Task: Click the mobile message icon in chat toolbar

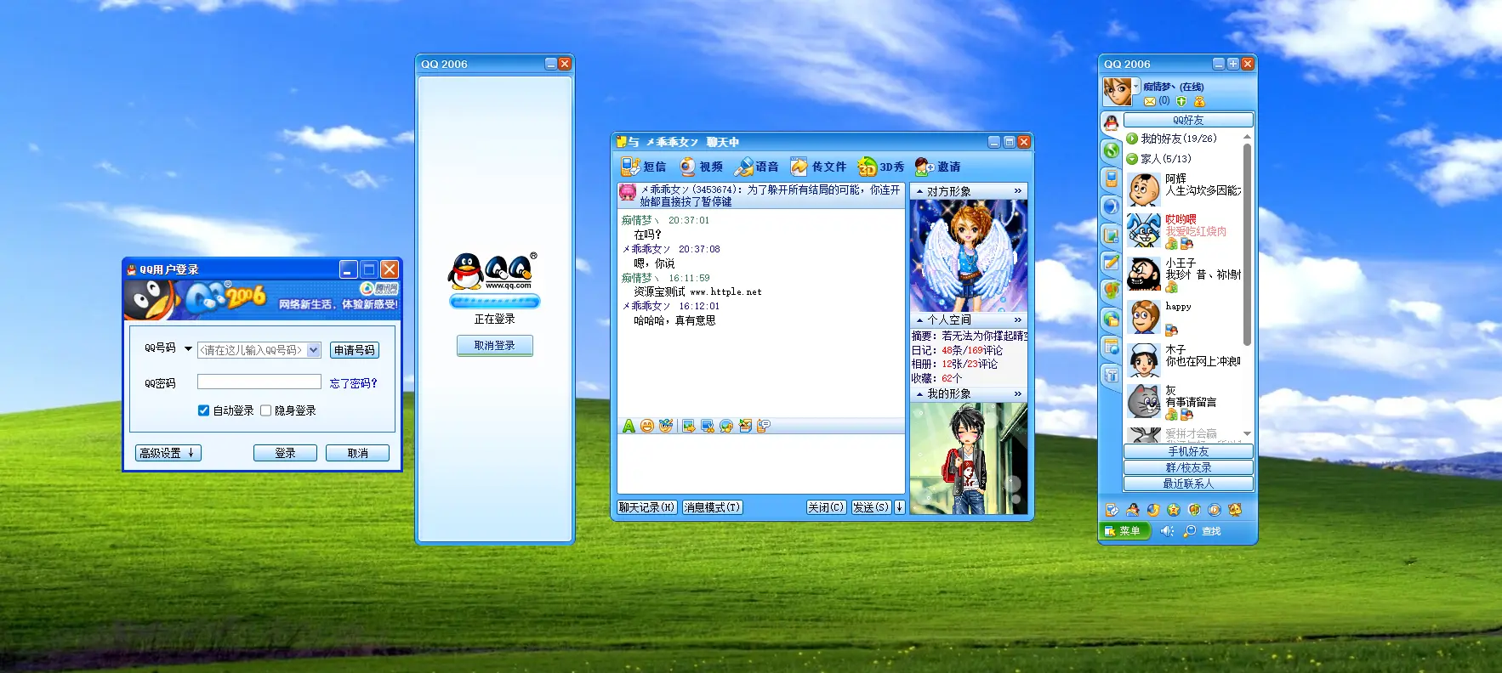Action: pos(764,426)
